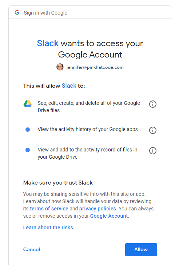
Task: Click the Google Drive files permission text
Action: click(x=89, y=107)
